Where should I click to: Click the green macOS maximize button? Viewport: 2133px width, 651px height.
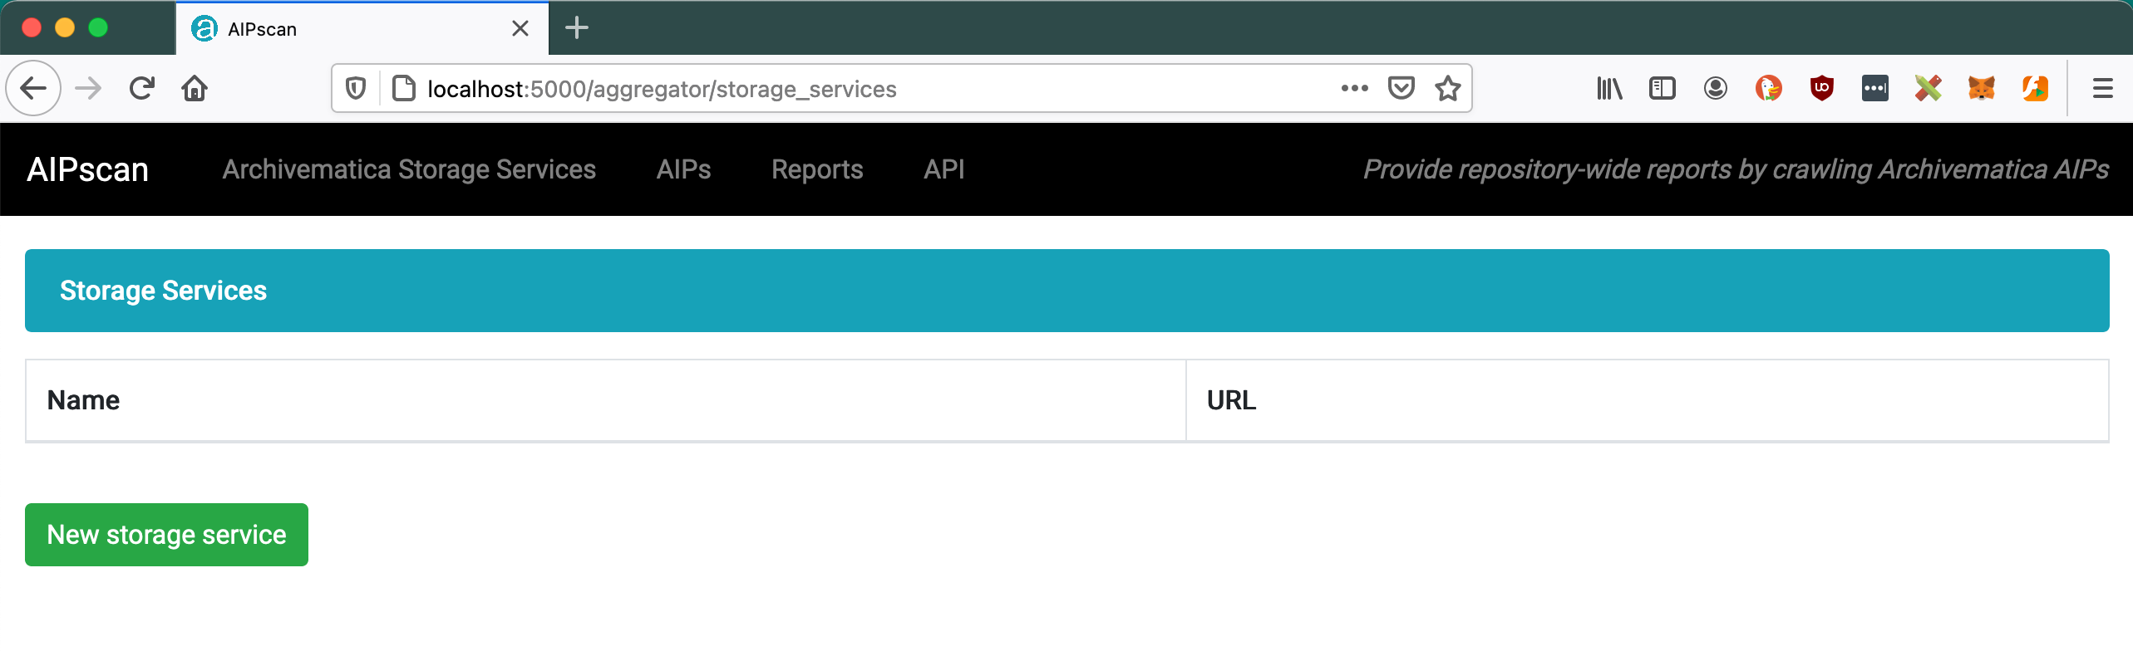click(x=98, y=27)
